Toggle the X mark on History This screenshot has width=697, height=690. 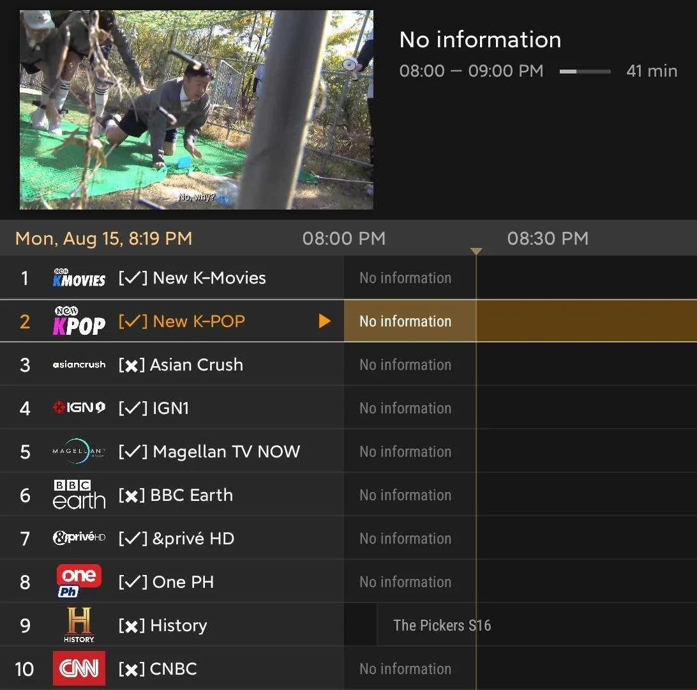[x=131, y=625]
